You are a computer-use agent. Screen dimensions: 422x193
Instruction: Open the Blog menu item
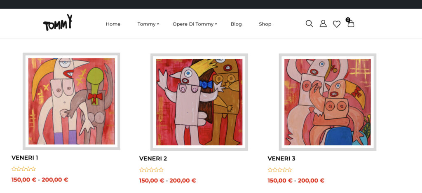coord(236,24)
